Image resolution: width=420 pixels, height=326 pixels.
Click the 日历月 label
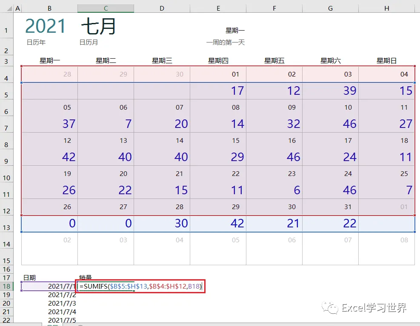pyautogui.click(x=89, y=42)
